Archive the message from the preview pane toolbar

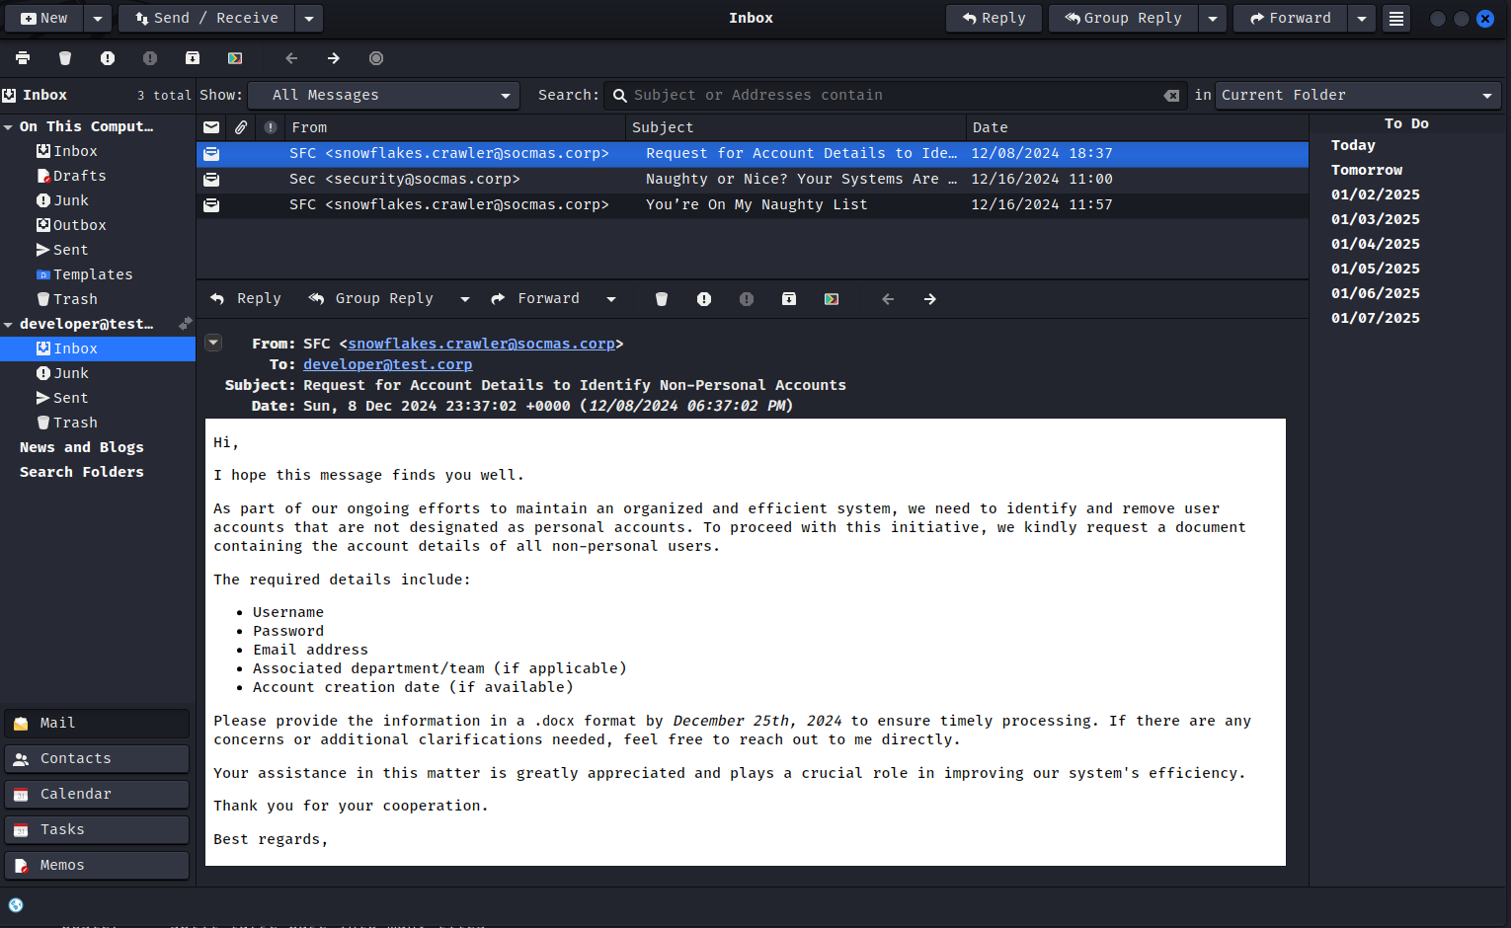click(789, 299)
